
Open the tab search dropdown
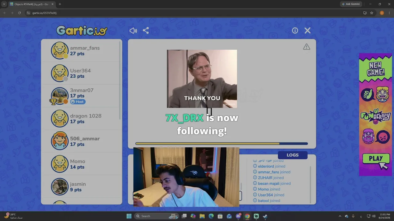pyautogui.click(x=4, y=4)
